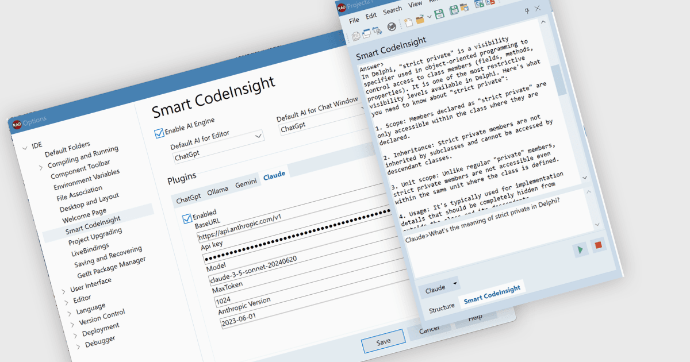Select Default Folders in options tree
The image size is (690, 362).
(67, 149)
